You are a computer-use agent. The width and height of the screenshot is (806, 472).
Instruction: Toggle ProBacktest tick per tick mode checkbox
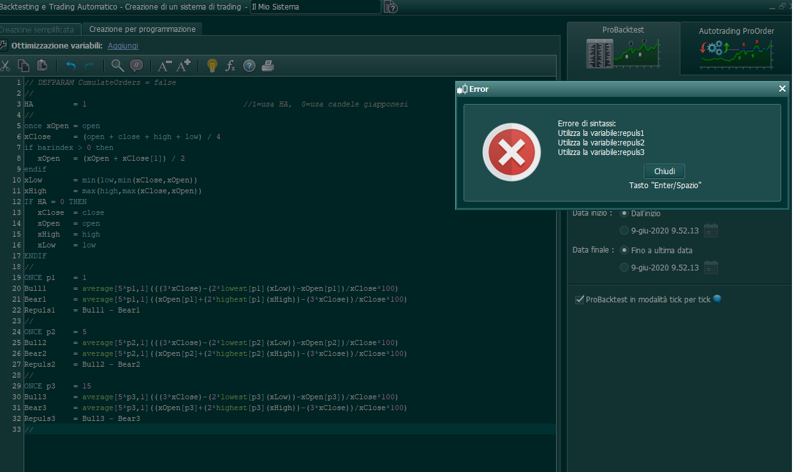coord(580,299)
